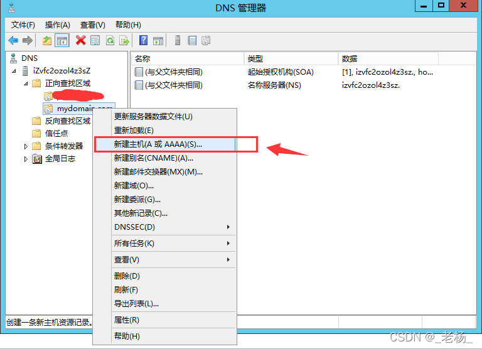Click 起始授权机构(SOA) type cell
The height and width of the screenshot is (349, 482).
pos(281,72)
